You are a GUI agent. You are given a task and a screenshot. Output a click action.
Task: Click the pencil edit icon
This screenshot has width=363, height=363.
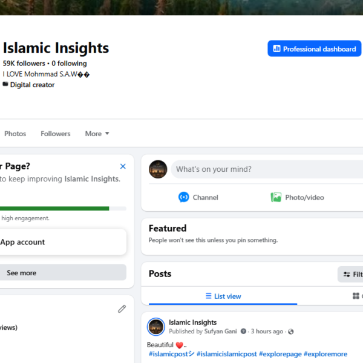coord(122,309)
